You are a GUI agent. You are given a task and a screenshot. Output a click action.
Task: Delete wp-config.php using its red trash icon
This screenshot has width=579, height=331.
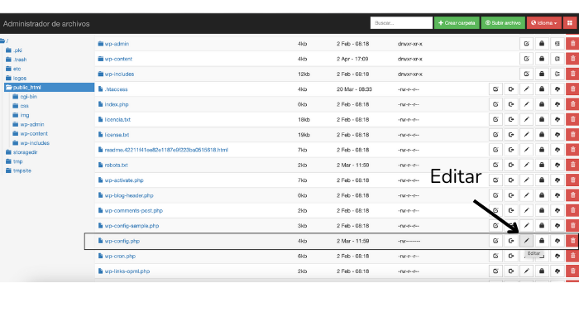(x=572, y=241)
